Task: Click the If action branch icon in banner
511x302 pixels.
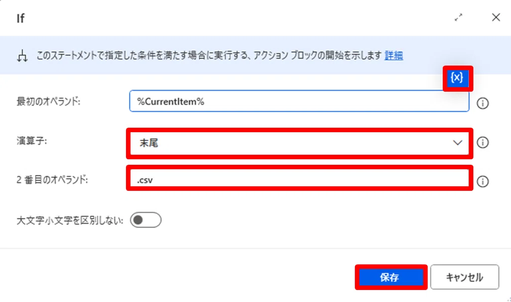Action: pyautogui.click(x=22, y=56)
